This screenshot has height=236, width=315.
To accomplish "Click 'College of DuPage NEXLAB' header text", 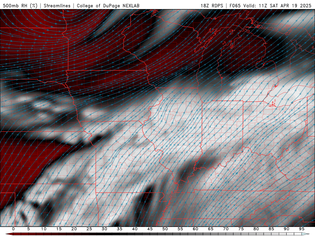I will 108,6.
